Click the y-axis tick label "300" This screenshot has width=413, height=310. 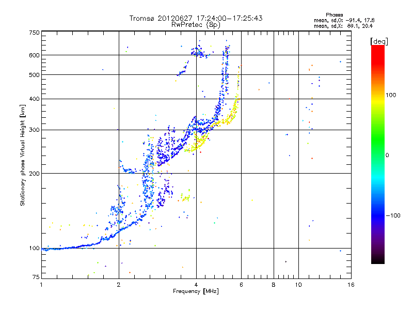pos(34,130)
